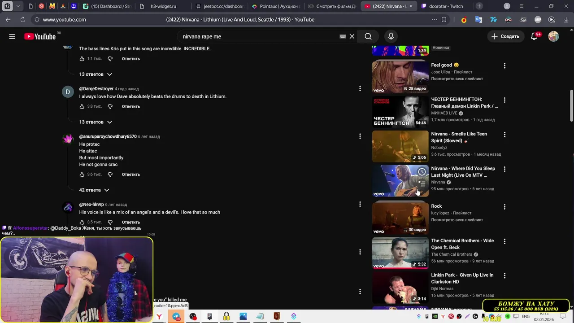Open more options for Честер Беннингтон video

(504, 100)
